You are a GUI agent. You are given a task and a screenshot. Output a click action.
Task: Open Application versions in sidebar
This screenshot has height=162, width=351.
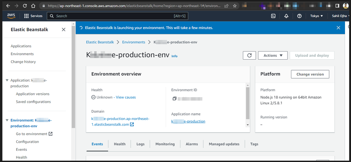pos(33,94)
